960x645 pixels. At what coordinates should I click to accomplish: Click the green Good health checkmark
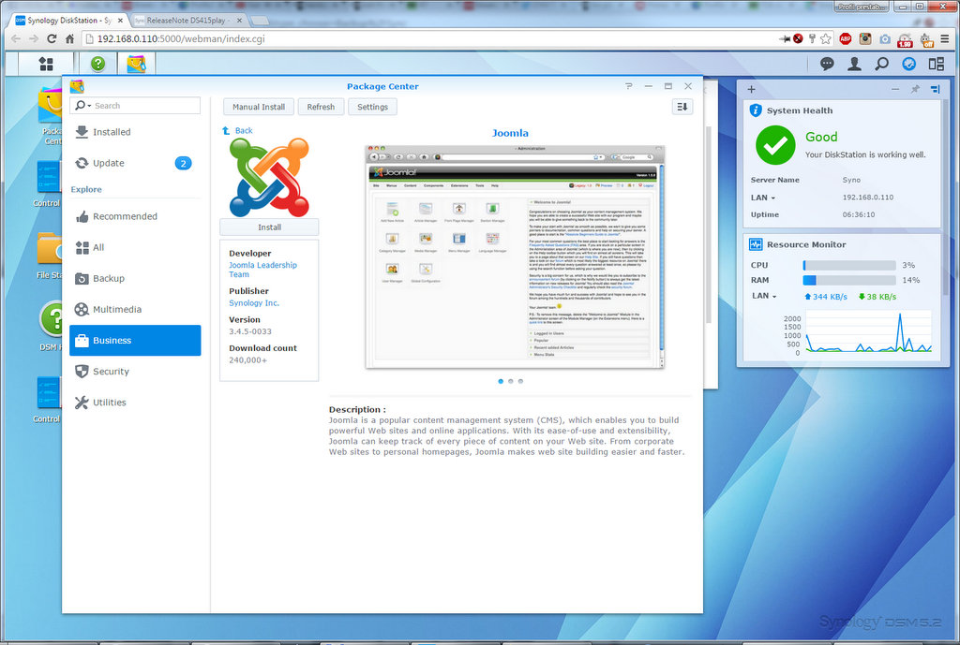pyautogui.click(x=775, y=145)
